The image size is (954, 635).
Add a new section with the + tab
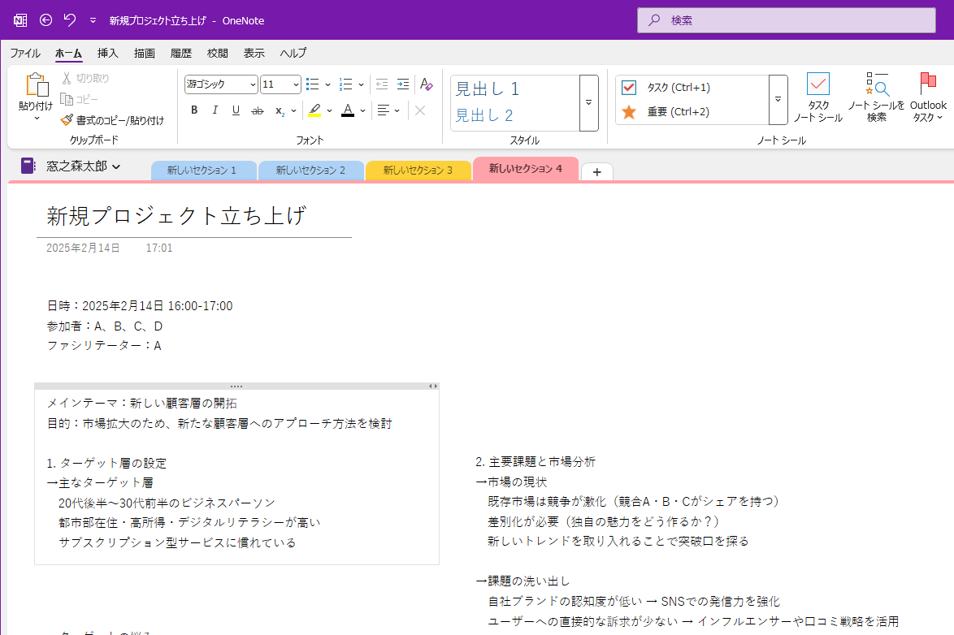[596, 171]
